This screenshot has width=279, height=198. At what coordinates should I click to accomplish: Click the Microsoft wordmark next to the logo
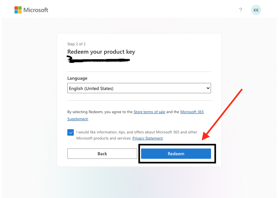tap(35, 10)
